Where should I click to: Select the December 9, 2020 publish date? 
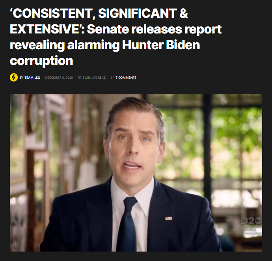(x=59, y=78)
